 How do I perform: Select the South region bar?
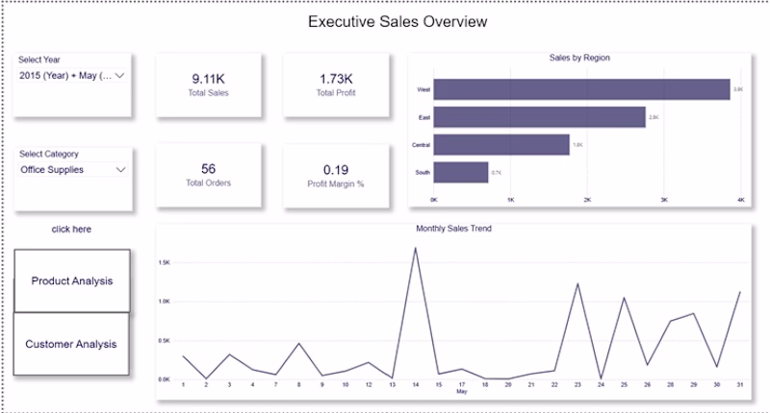pos(461,173)
